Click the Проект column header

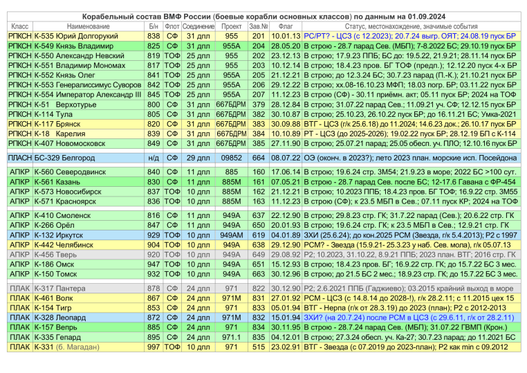[x=232, y=25]
